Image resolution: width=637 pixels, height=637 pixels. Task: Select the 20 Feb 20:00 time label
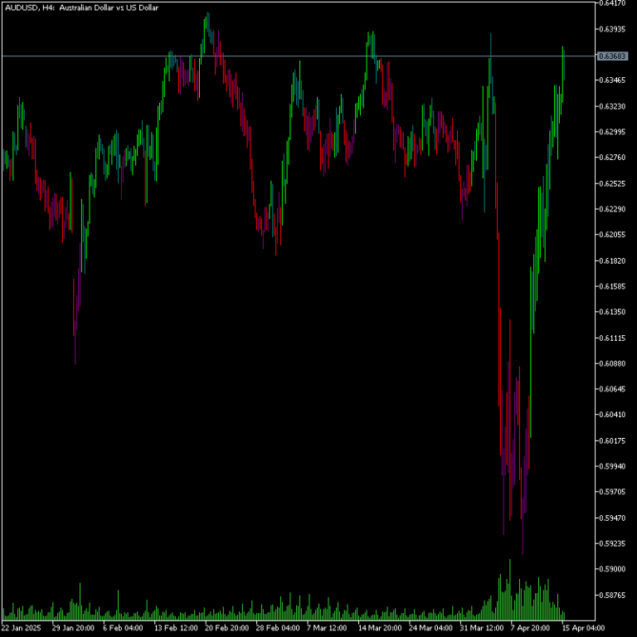coord(227,628)
